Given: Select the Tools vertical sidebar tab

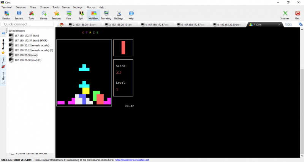Looking at the screenshot, I should pyautogui.click(x=3, y=60).
